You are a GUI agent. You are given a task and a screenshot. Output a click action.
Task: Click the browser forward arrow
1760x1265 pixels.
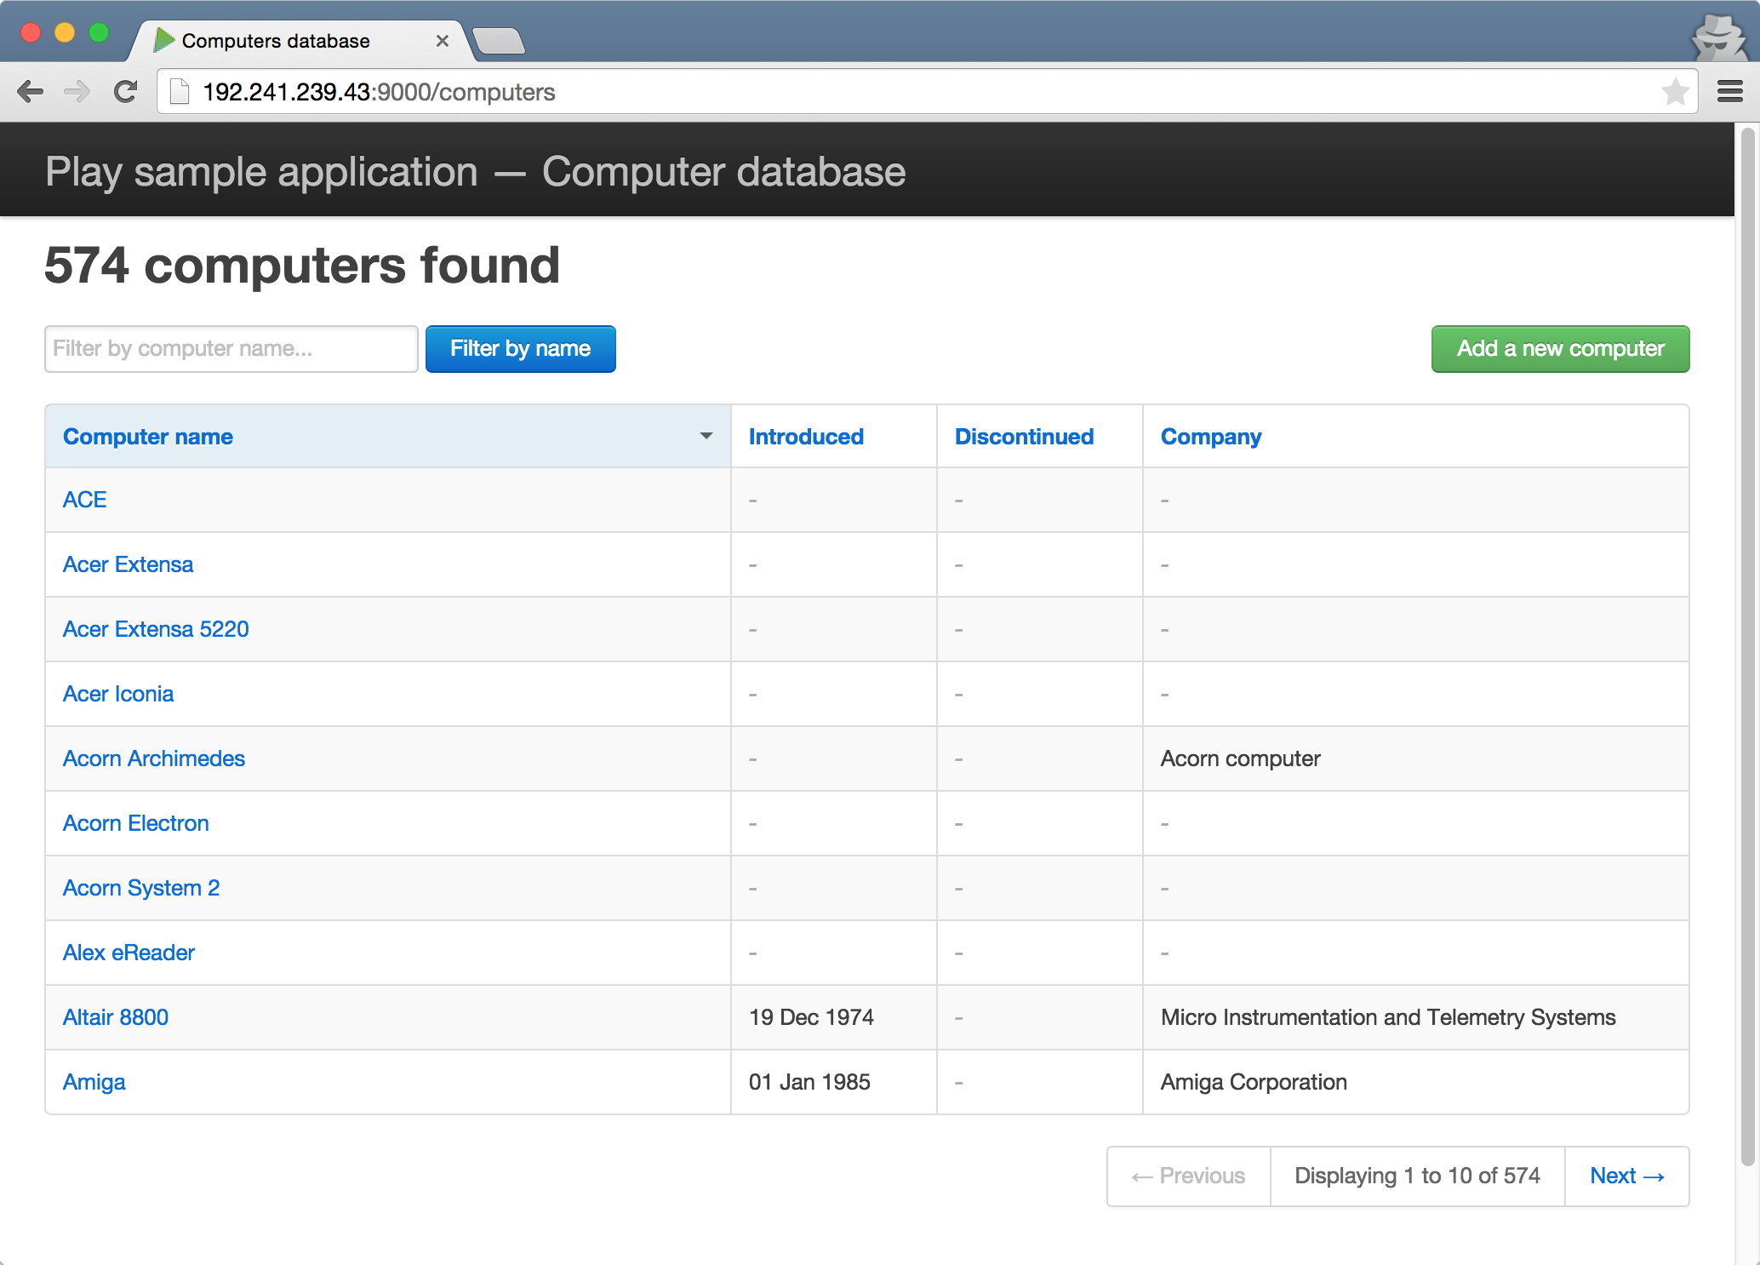(77, 92)
